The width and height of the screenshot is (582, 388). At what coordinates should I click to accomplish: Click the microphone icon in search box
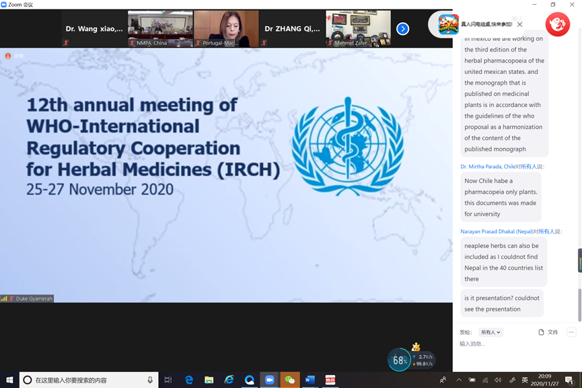150,380
